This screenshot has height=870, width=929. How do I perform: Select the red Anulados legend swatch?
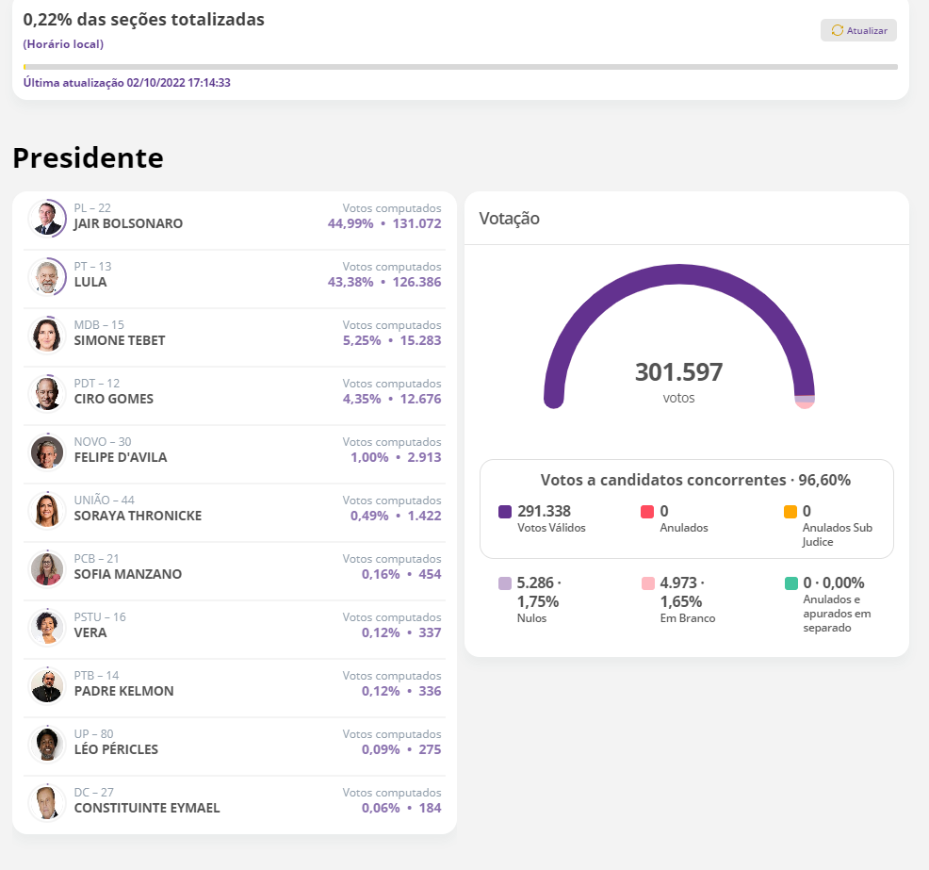coord(647,512)
